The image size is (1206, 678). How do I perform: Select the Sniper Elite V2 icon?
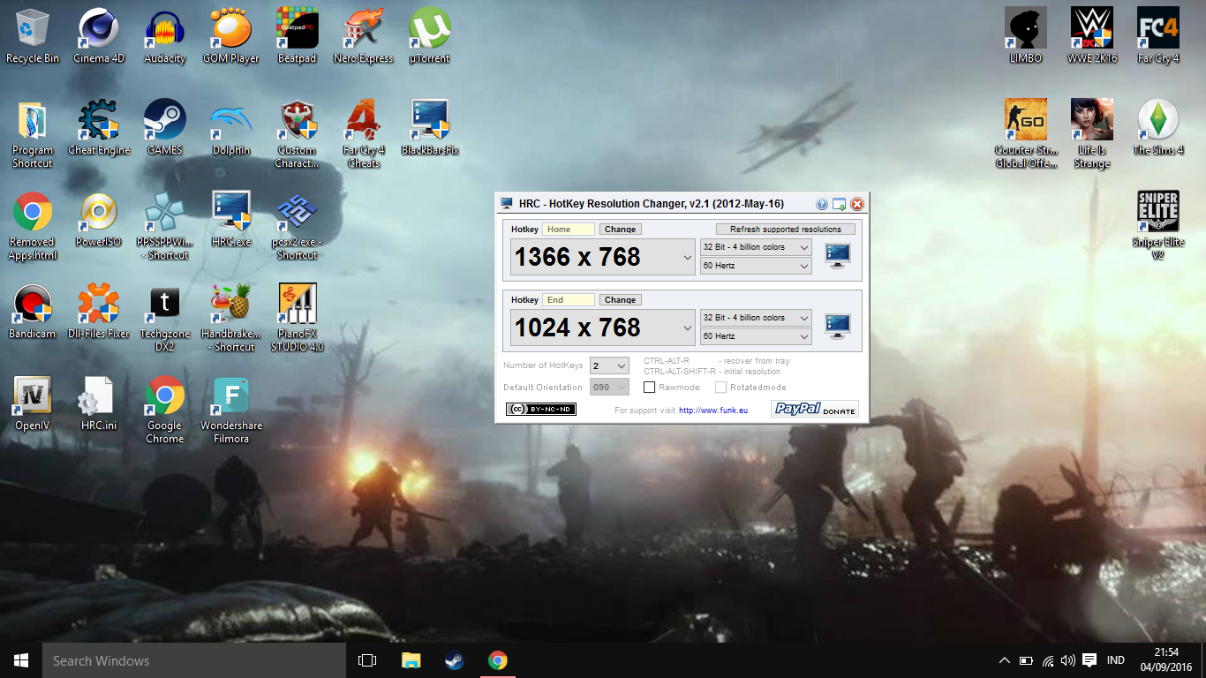tap(1158, 226)
